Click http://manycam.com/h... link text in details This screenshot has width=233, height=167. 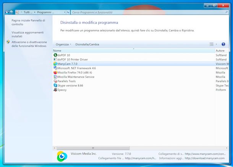tap(141, 158)
